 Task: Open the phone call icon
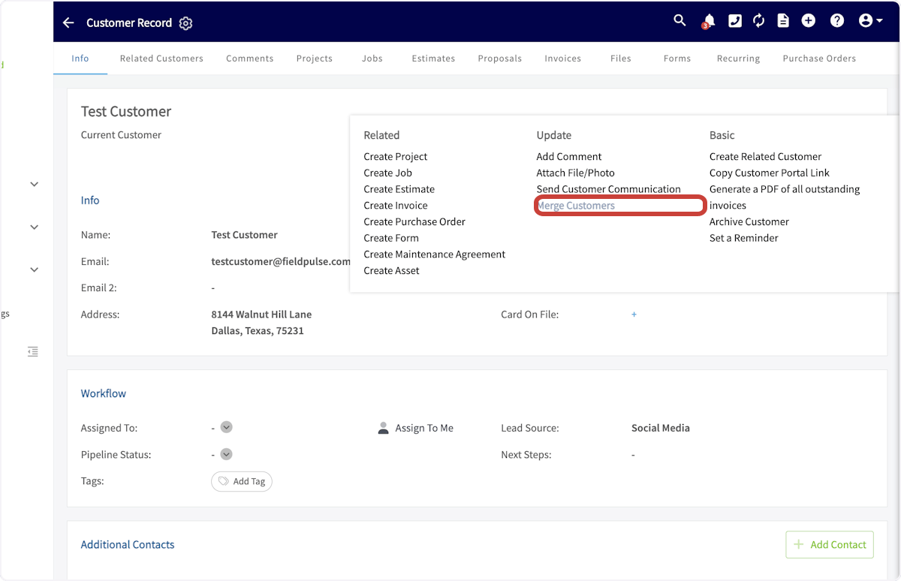tap(735, 21)
